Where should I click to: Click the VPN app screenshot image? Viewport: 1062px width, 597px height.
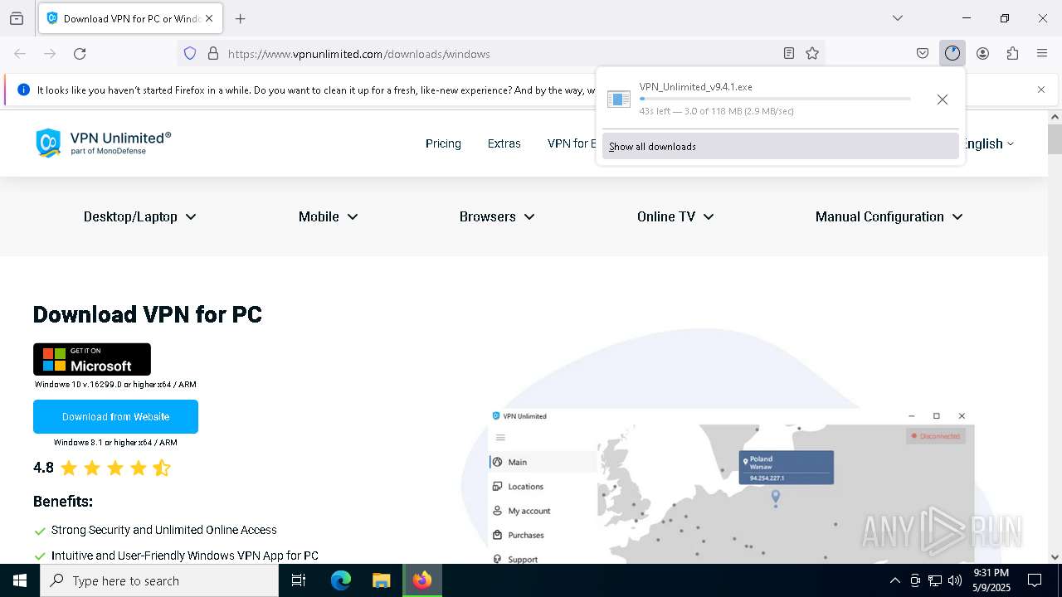tap(731, 486)
